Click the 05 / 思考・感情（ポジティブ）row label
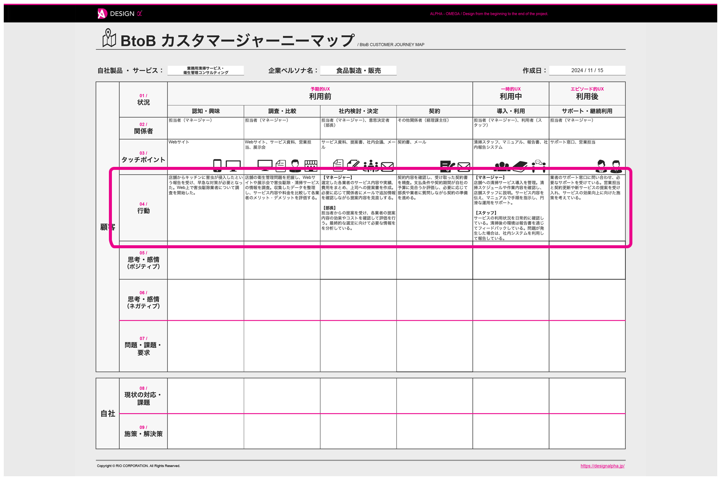 point(143,260)
